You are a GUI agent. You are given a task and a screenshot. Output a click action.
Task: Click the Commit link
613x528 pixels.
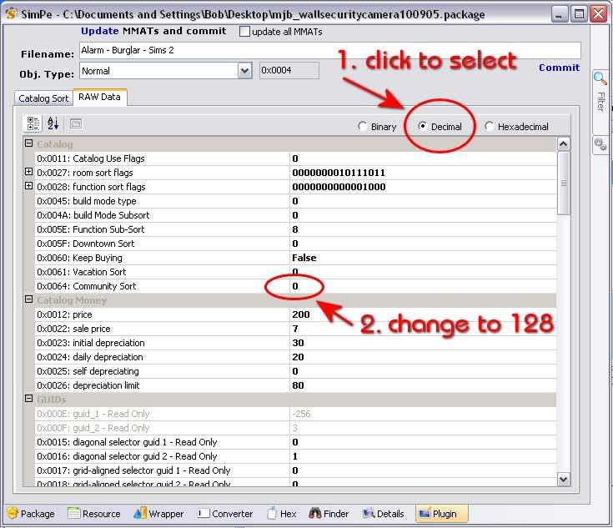pos(559,68)
